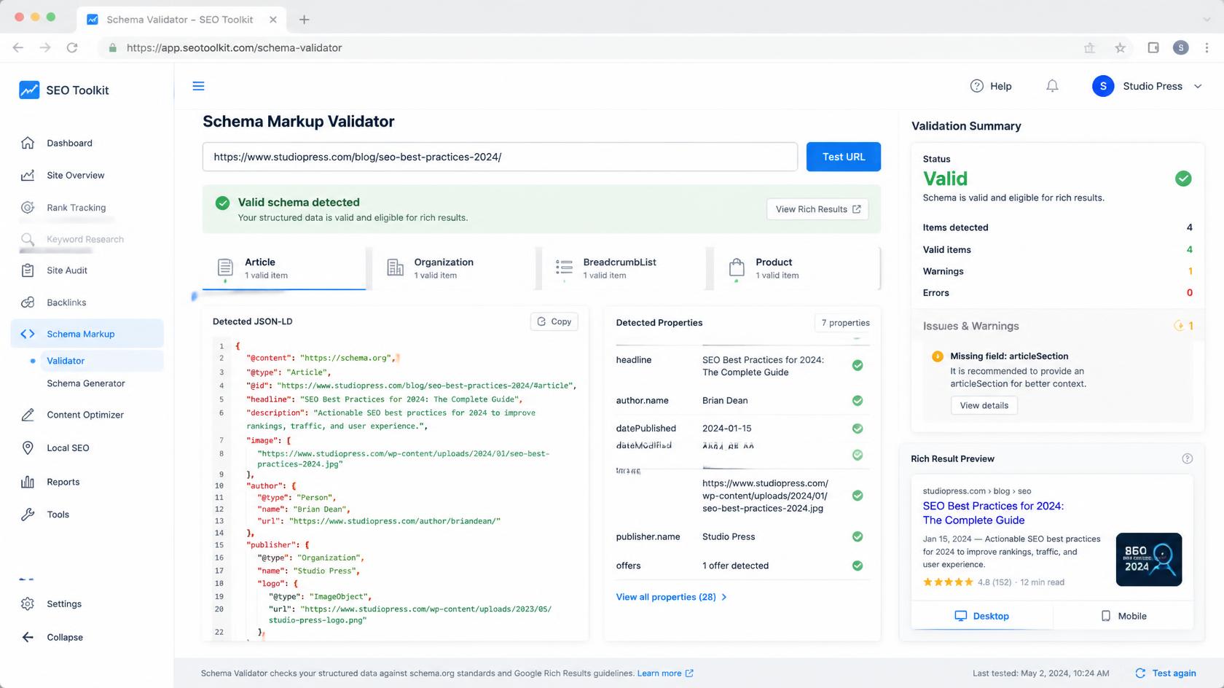This screenshot has width=1224, height=688.
Task: Click the "7 properties" badge
Action: point(845,323)
